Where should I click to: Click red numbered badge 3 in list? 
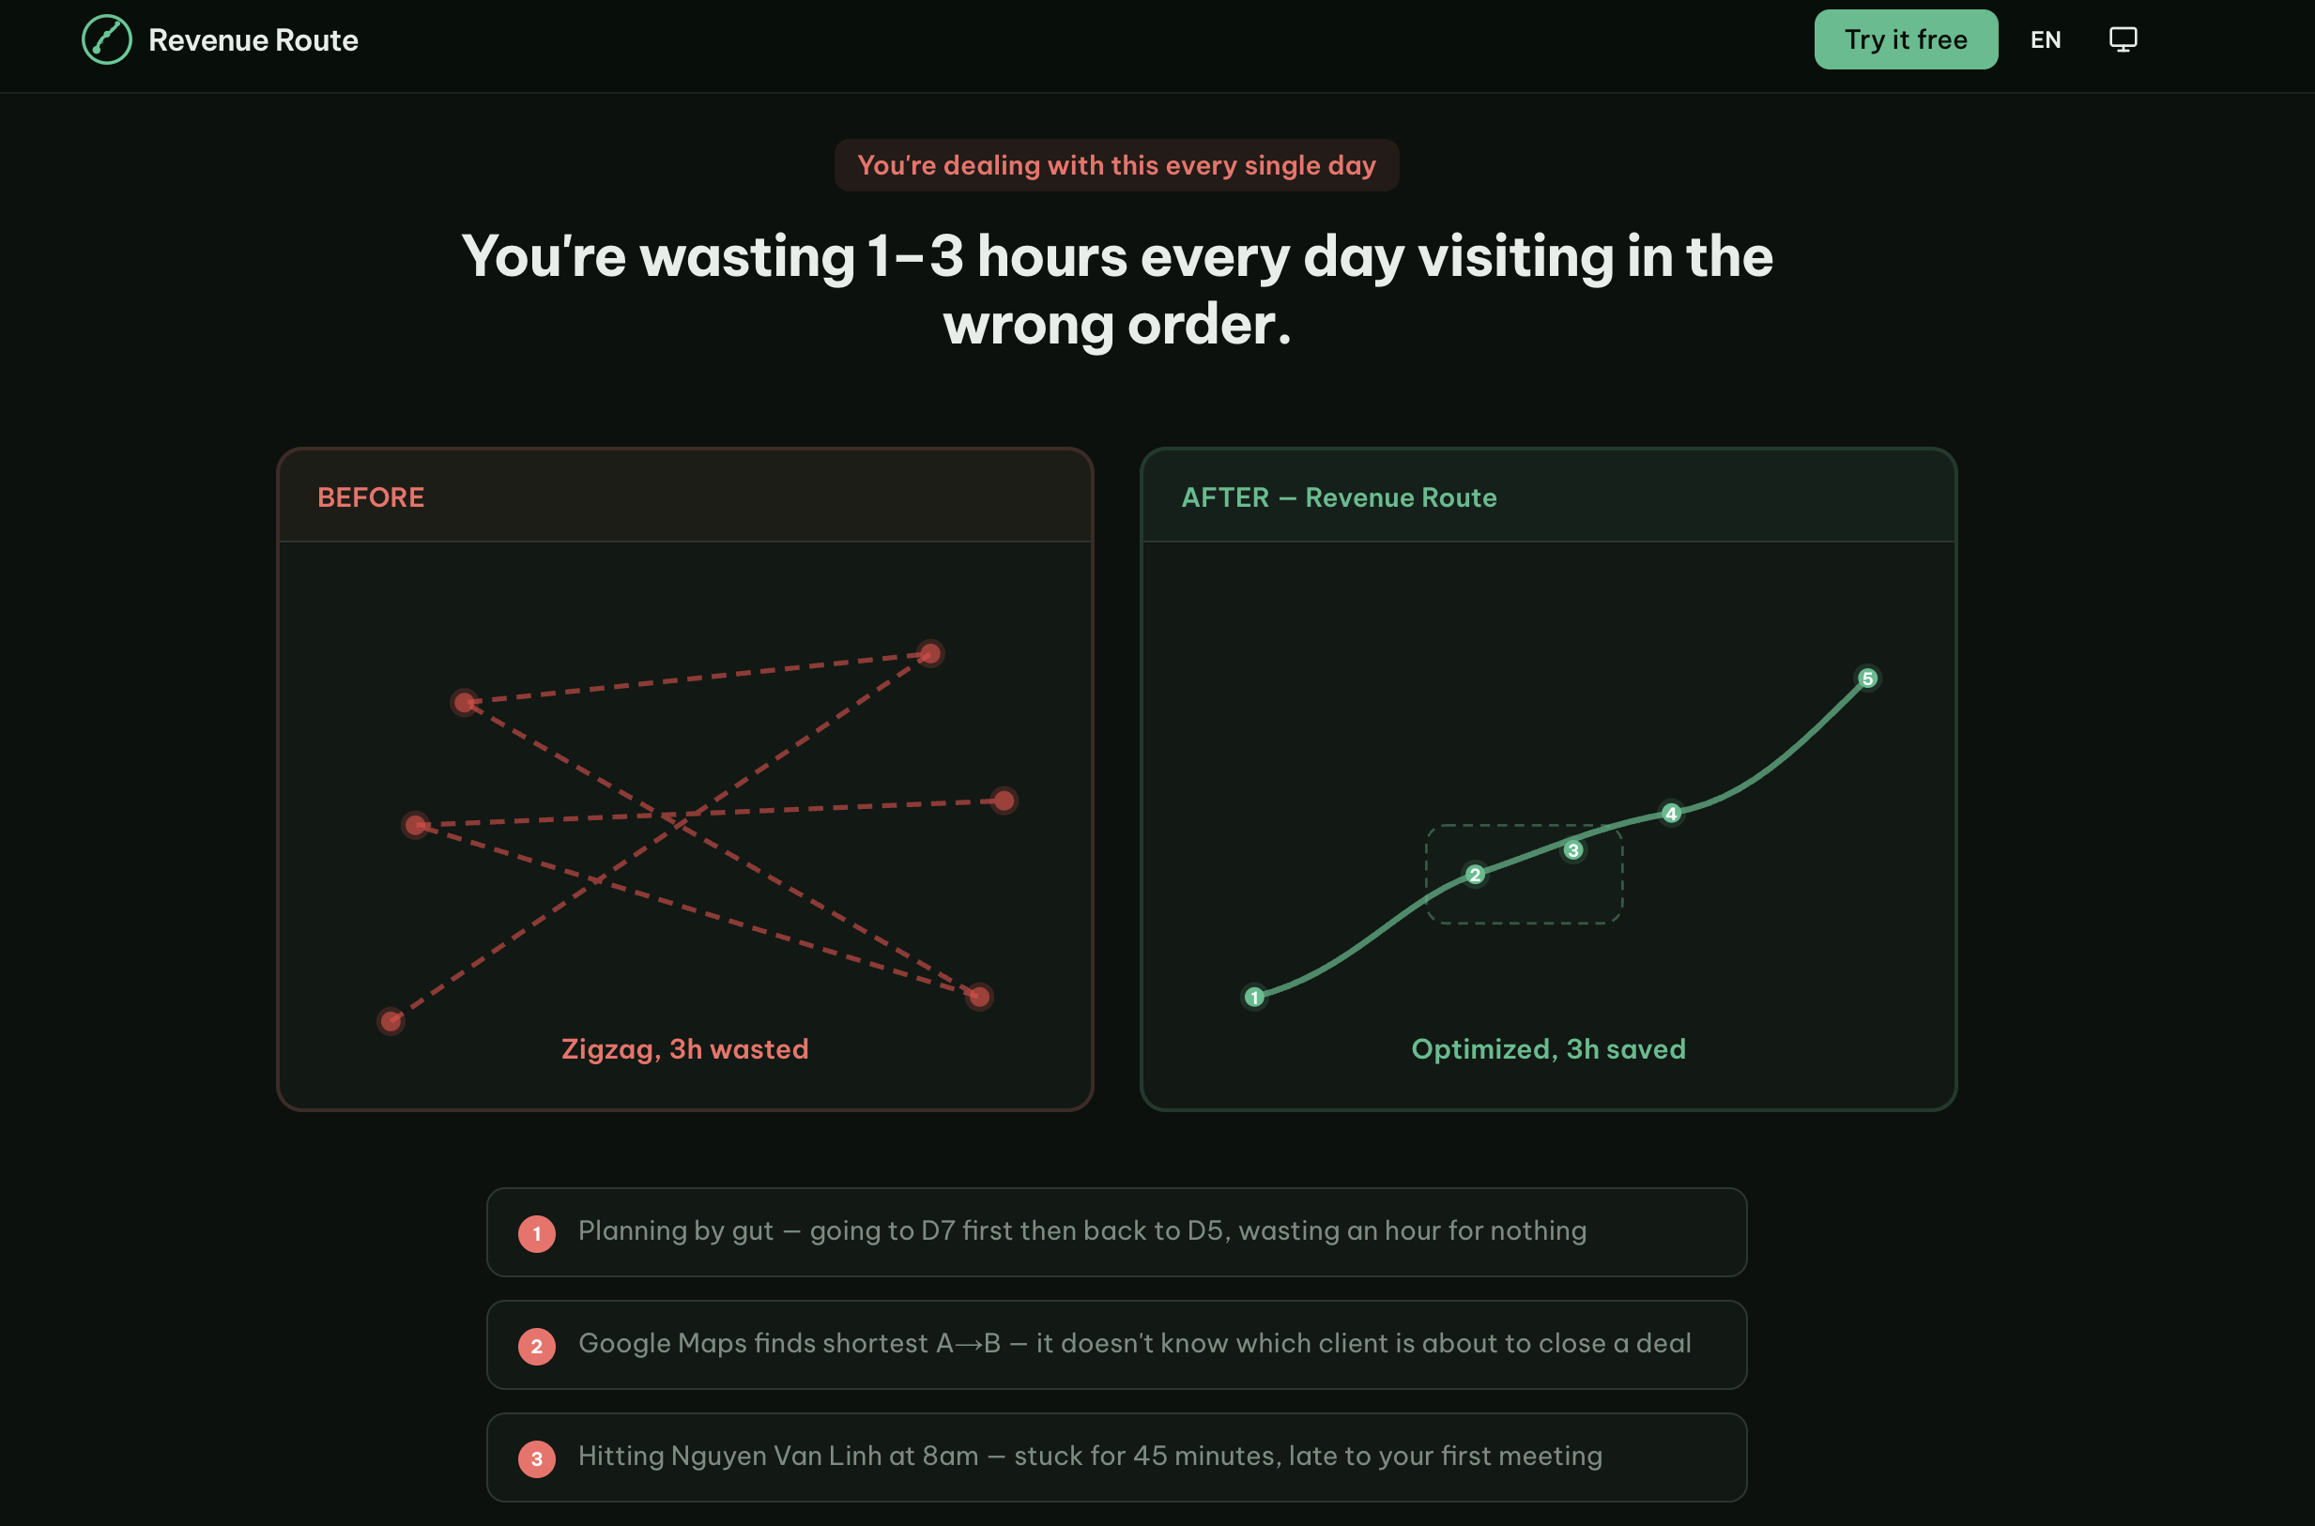(x=536, y=1457)
